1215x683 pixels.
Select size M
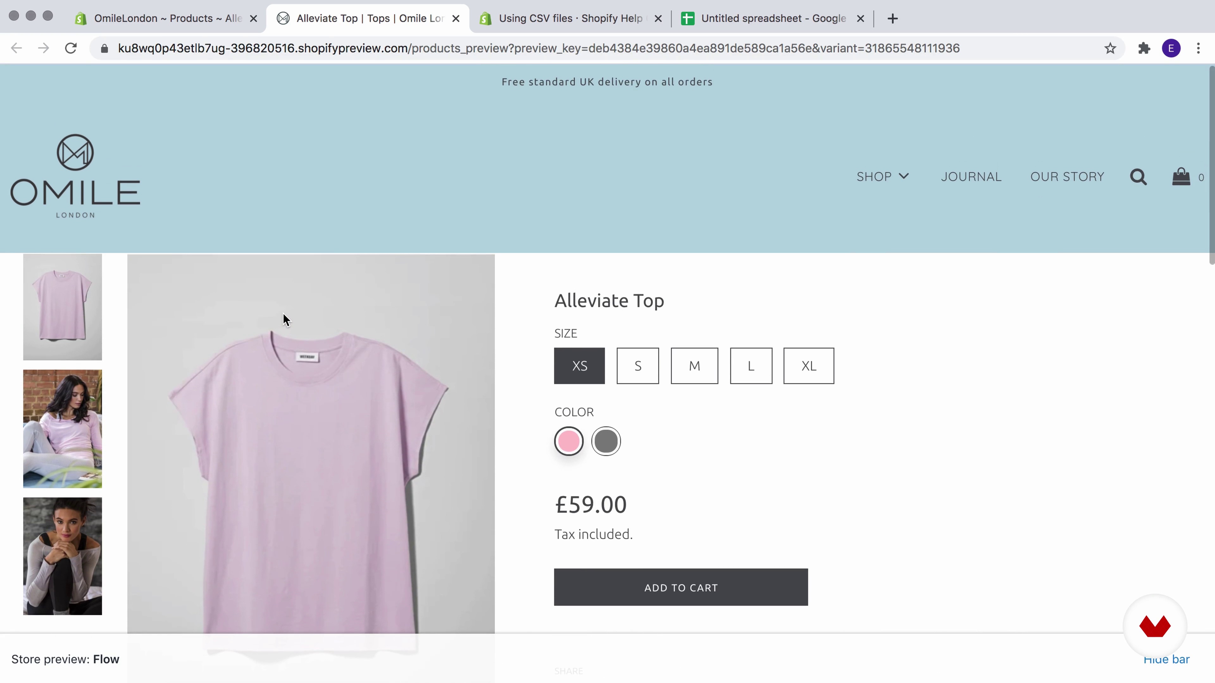(694, 366)
